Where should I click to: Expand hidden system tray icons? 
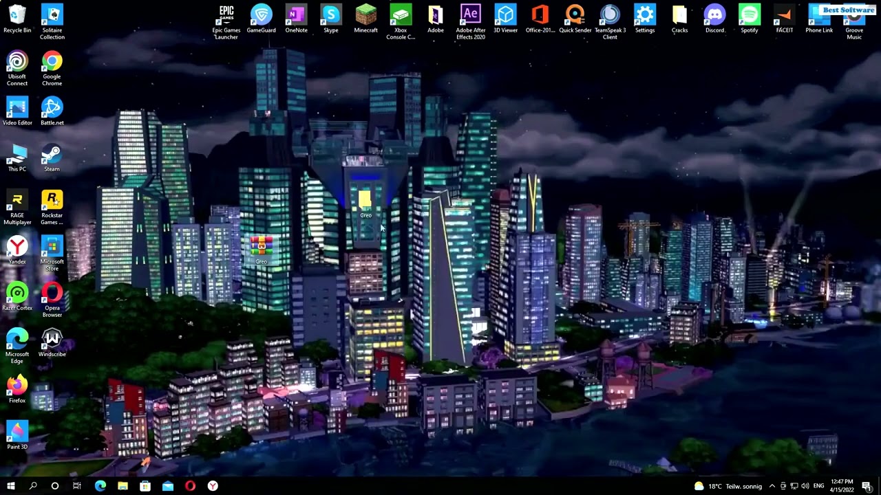pyautogui.click(x=772, y=486)
